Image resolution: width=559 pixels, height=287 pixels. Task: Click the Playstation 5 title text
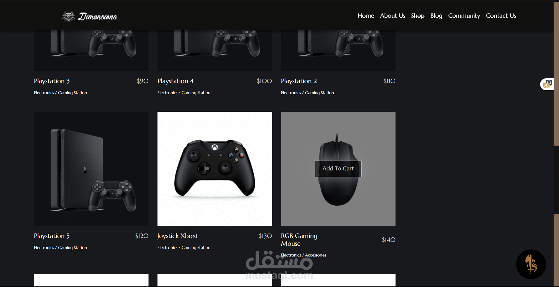52,236
